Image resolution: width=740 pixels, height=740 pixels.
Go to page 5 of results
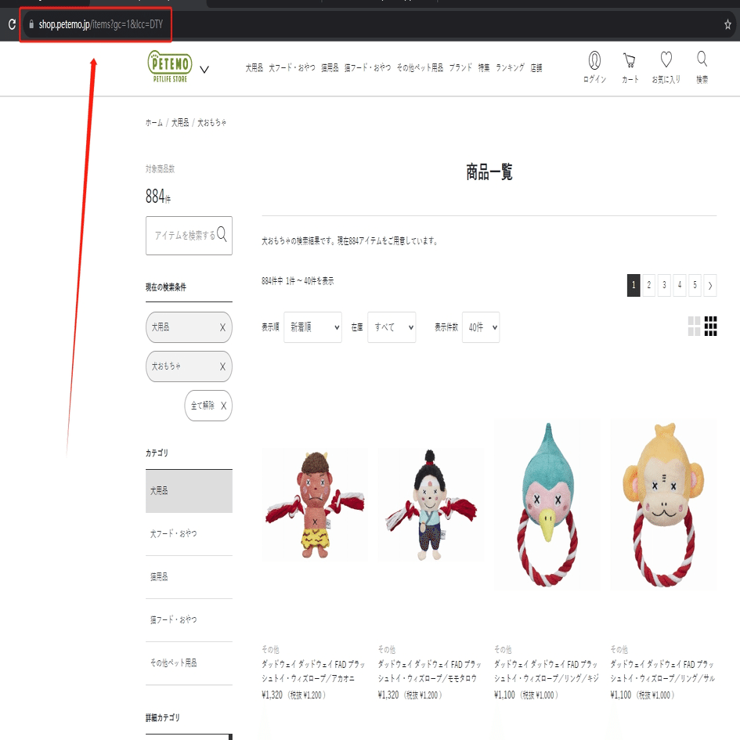tap(695, 286)
